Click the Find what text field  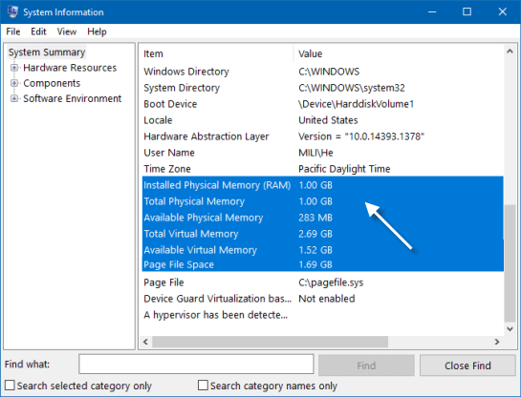pyautogui.click(x=196, y=365)
